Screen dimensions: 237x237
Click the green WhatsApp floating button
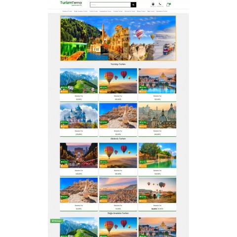click(x=57, y=221)
